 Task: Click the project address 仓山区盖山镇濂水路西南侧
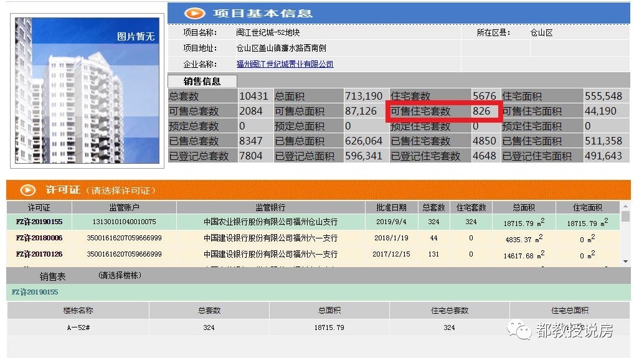[281, 49]
